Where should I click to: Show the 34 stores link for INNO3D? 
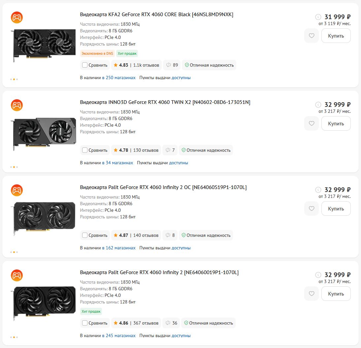click(117, 163)
